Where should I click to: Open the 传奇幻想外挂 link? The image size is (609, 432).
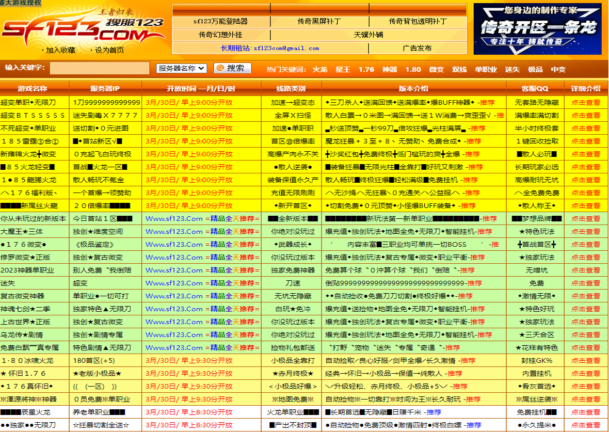pyautogui.click(x=220, y=35)
